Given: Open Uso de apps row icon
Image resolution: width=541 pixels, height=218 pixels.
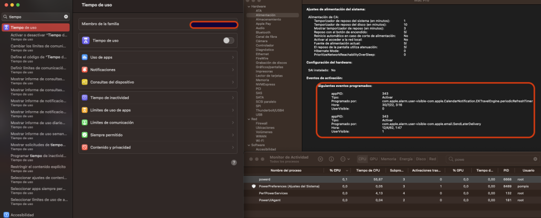Looking at the screenshot, I should click(x=84, y=58).
